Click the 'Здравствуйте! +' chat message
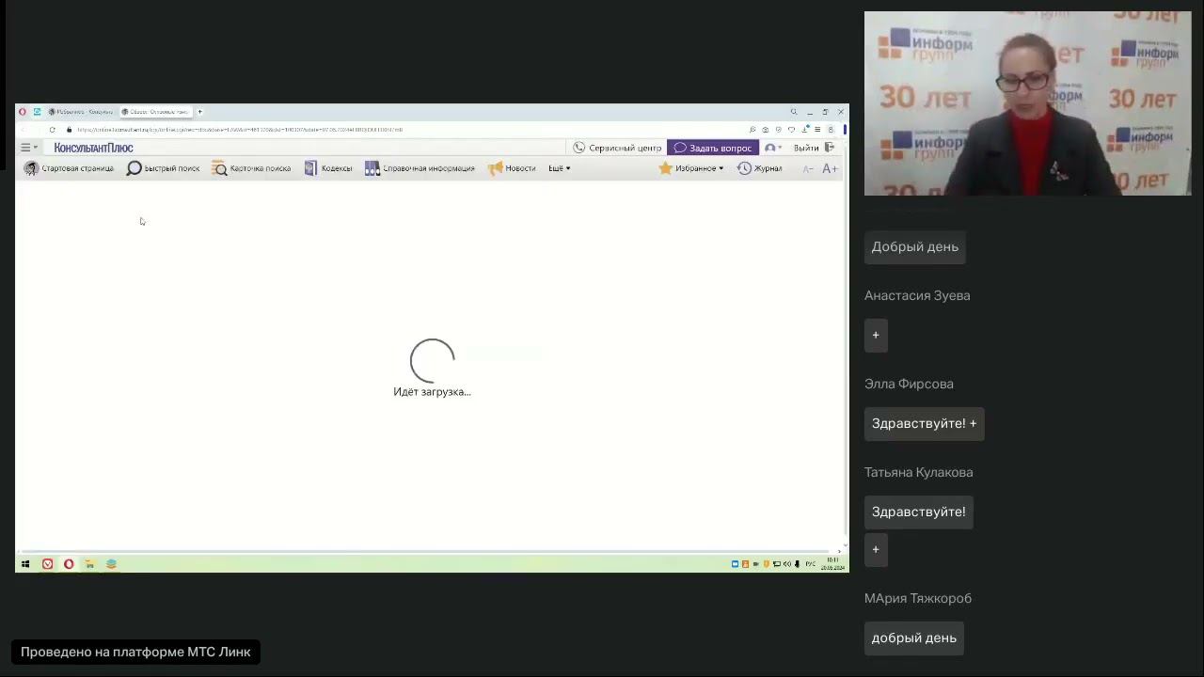 pos(925,424)
